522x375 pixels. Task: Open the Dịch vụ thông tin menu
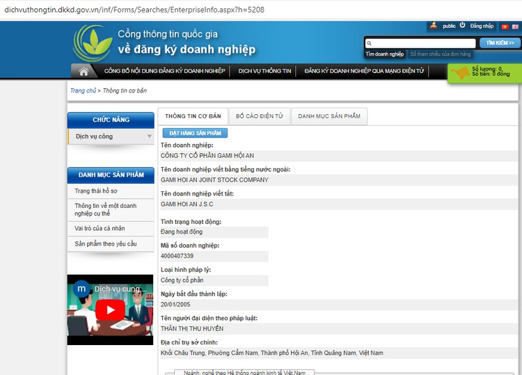click(264, 71)
